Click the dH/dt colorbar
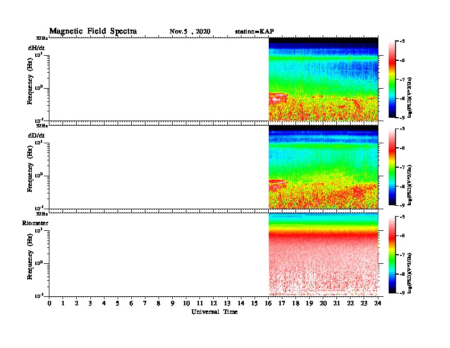The height and width of the screenshot is (348, 450). click(392, 79)
